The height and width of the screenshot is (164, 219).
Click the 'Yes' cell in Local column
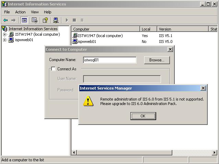[145, 36]
